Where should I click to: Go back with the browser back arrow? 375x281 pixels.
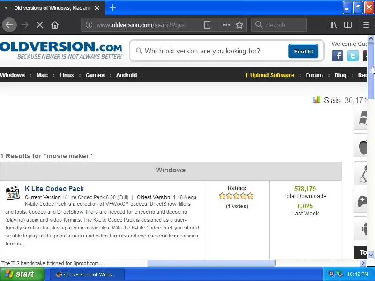[9, 25]
